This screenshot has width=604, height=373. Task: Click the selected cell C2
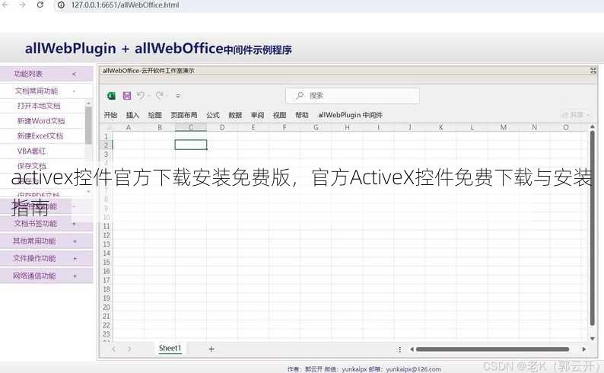pyautogui.click(x=191, y=145)
